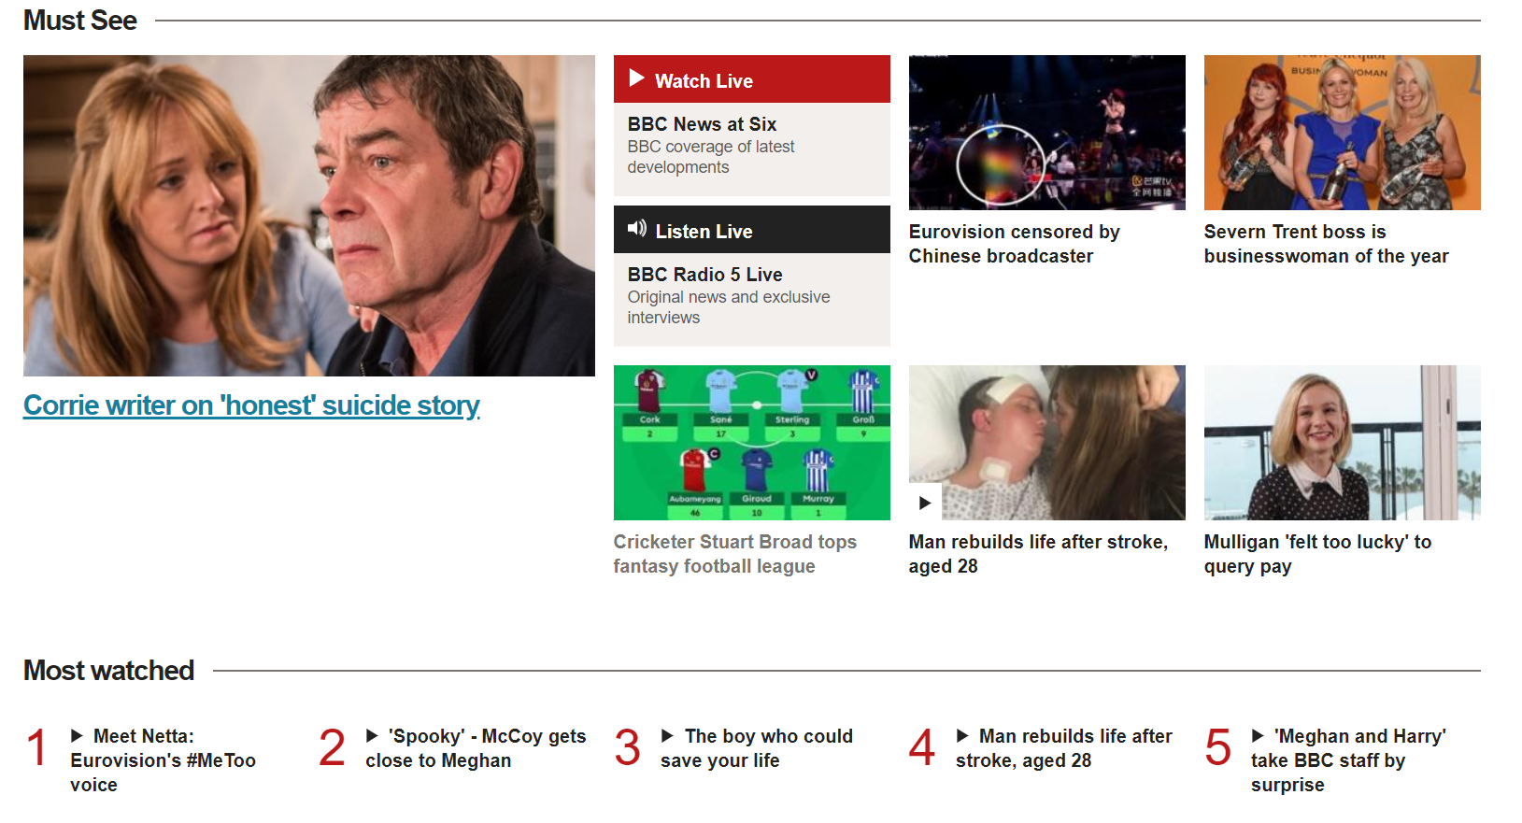Image resolution: width=1522 pixels, height=823 pixels.
Task: Open Corrie writer on 'honest' suicide story
Action: click(x=251, y=405)
